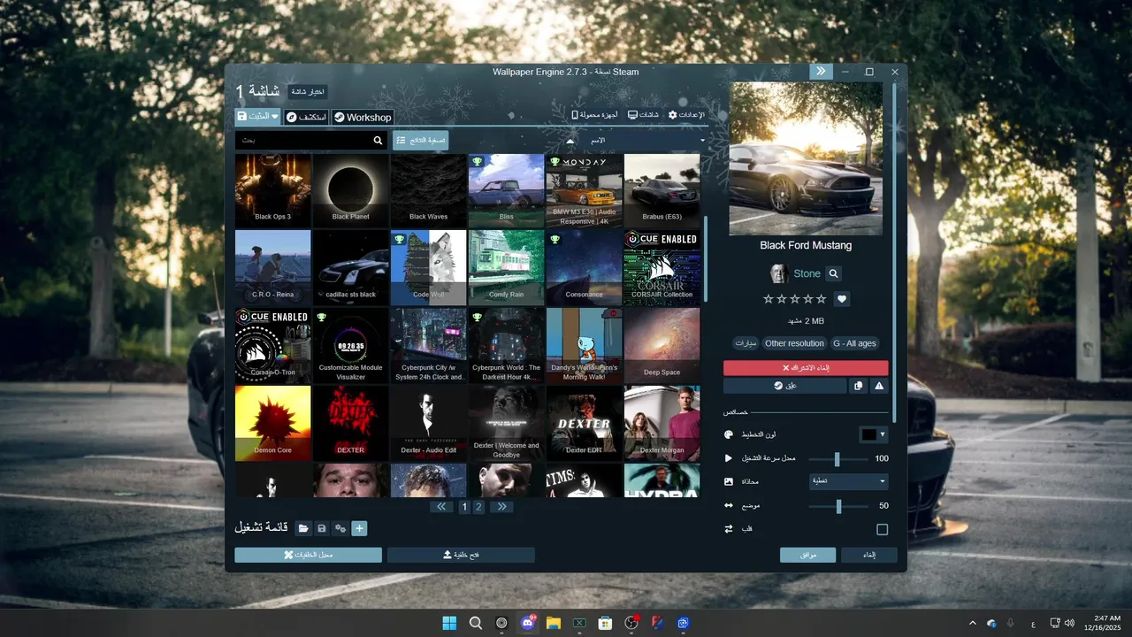Report wallpaper with warning triangle icon
Image resolution: width=1132 pixels, height=637 pixels.
pyautogui.click(x=879, y=386)
